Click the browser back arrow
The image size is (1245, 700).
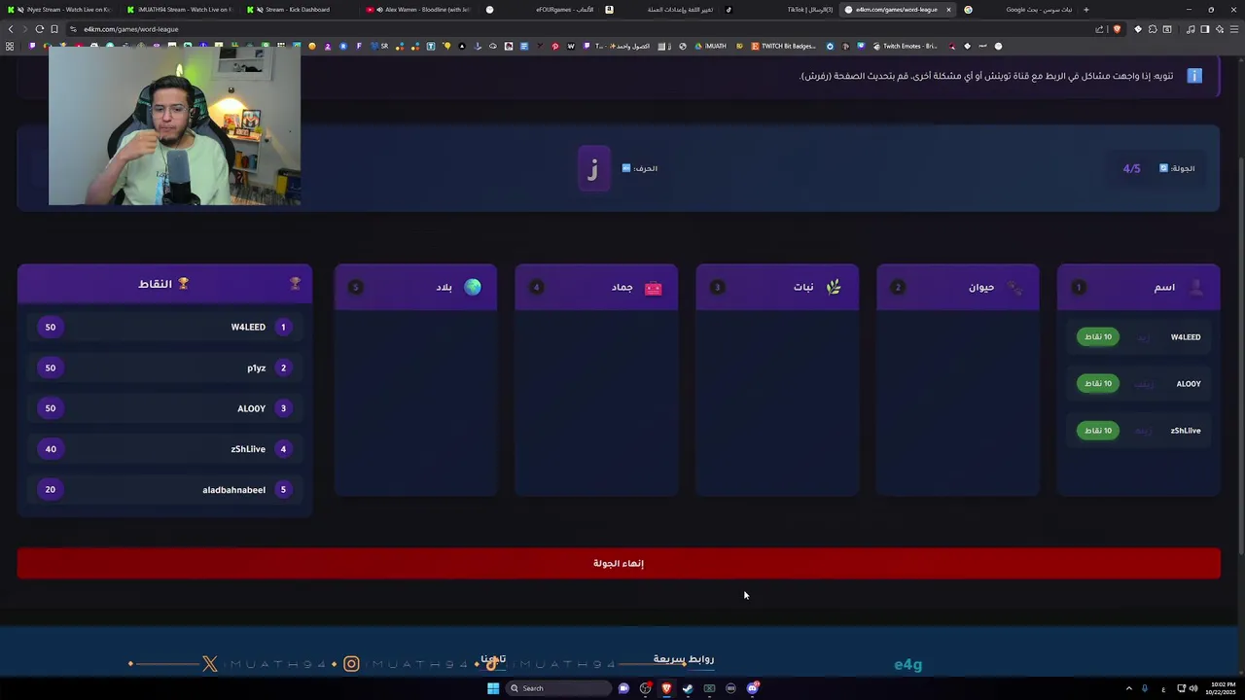11,29
